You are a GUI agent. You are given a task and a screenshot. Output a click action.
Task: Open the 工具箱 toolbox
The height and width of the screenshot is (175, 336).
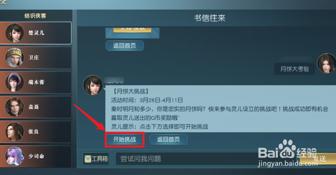tap(96, 159)
